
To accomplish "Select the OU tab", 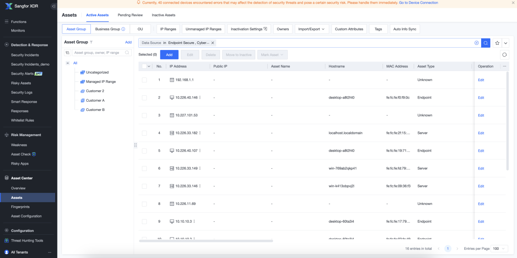I will point(140,29).
